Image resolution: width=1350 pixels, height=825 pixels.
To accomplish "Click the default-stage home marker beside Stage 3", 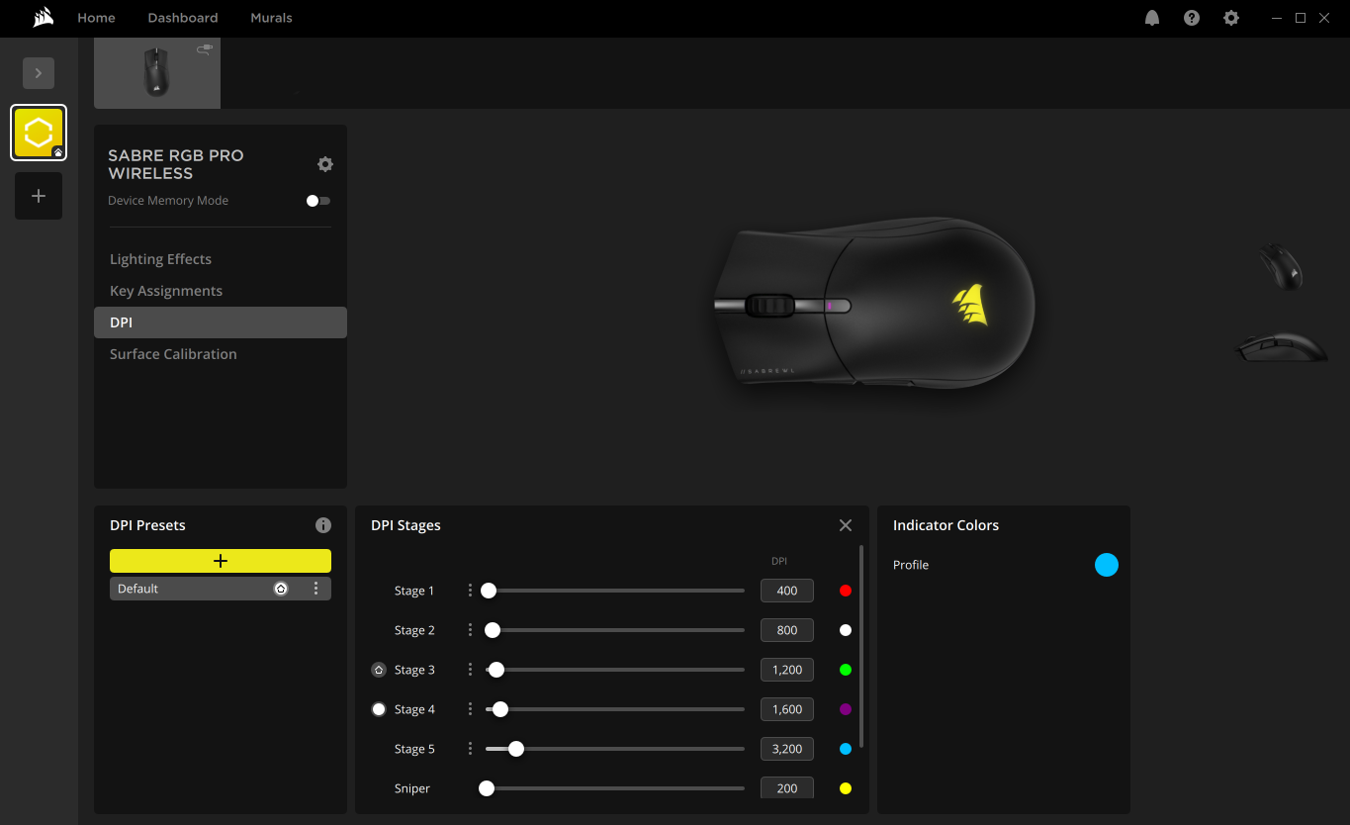I will [x=378, y=670].
